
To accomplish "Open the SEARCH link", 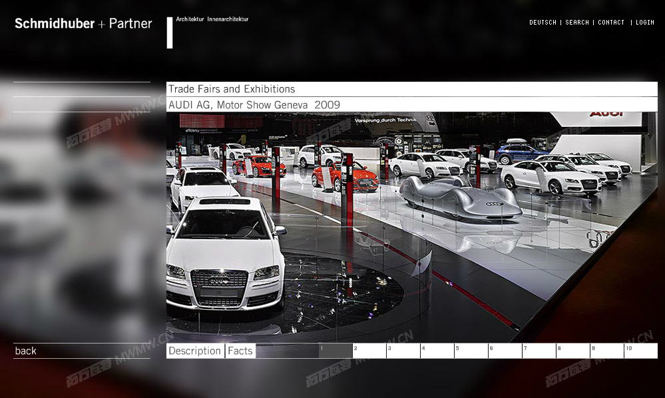I will (x=576, y=23).
